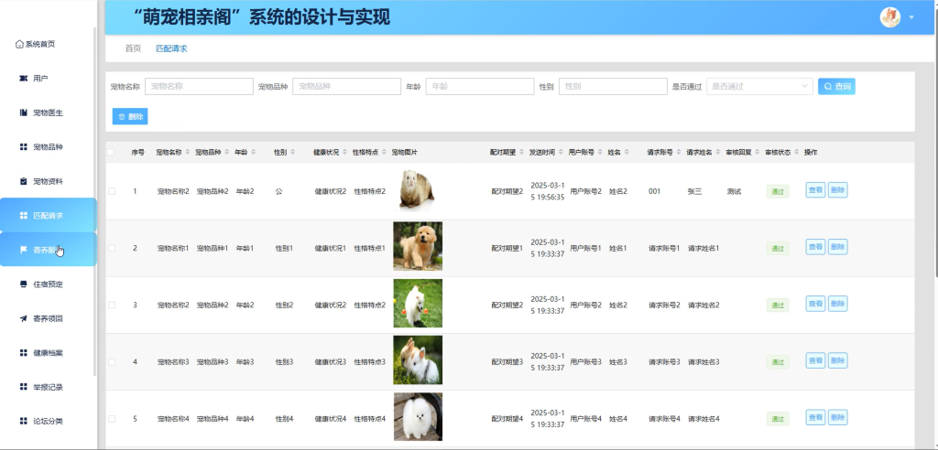Open 宠物资料 clipboard icon
Image resolution: width=938 pixels, height=450 pixels.
click(x=24, y=181)
